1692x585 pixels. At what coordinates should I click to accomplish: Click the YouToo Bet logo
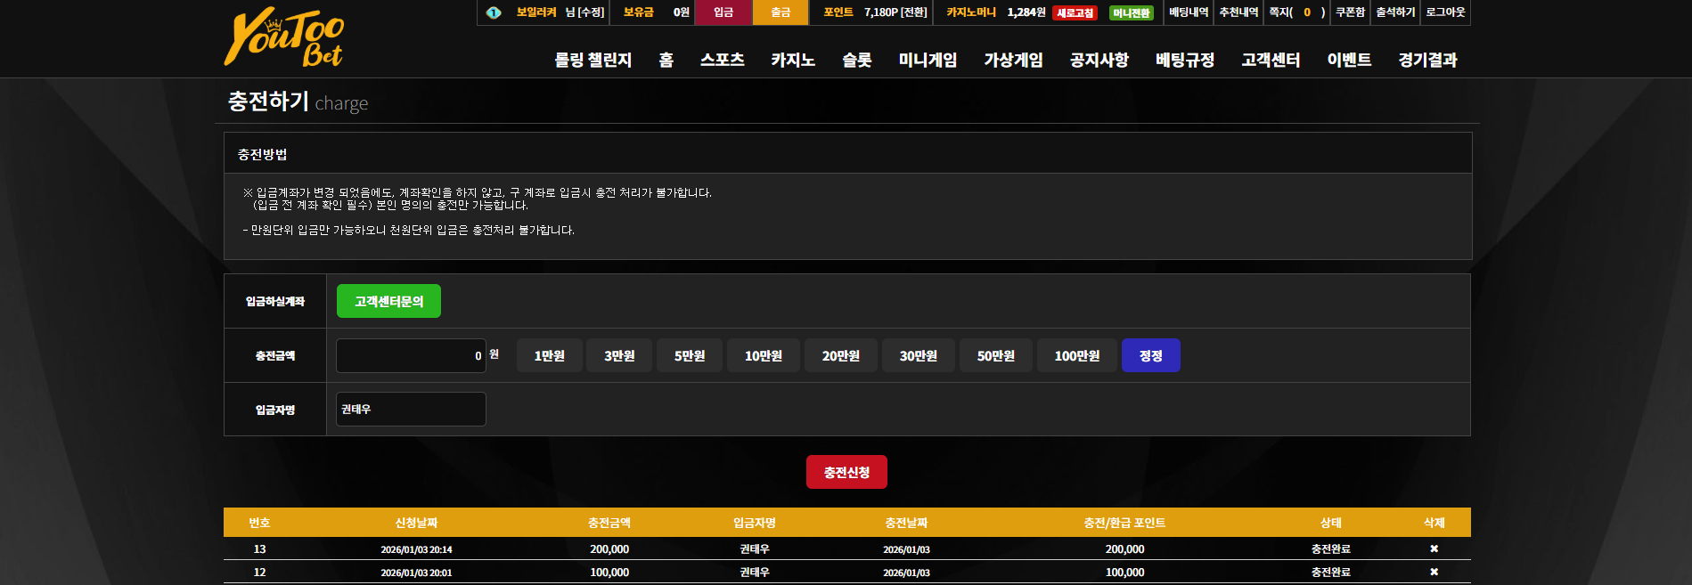pyautogui.click(x=283, y=38)
